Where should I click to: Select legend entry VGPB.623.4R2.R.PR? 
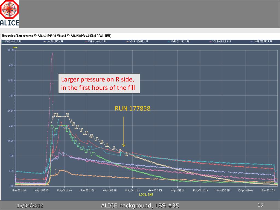click(x=261, y=42)
